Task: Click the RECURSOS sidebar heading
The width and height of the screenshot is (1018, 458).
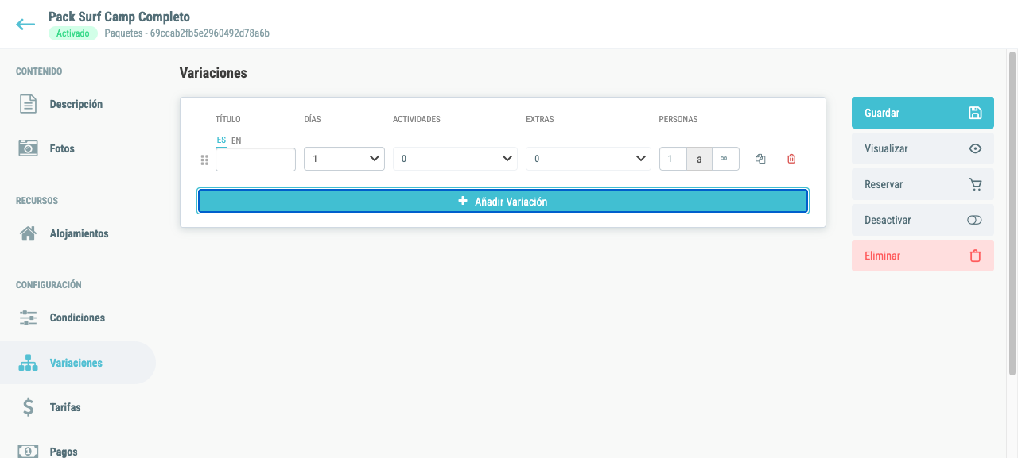Action: pos(37,201)
